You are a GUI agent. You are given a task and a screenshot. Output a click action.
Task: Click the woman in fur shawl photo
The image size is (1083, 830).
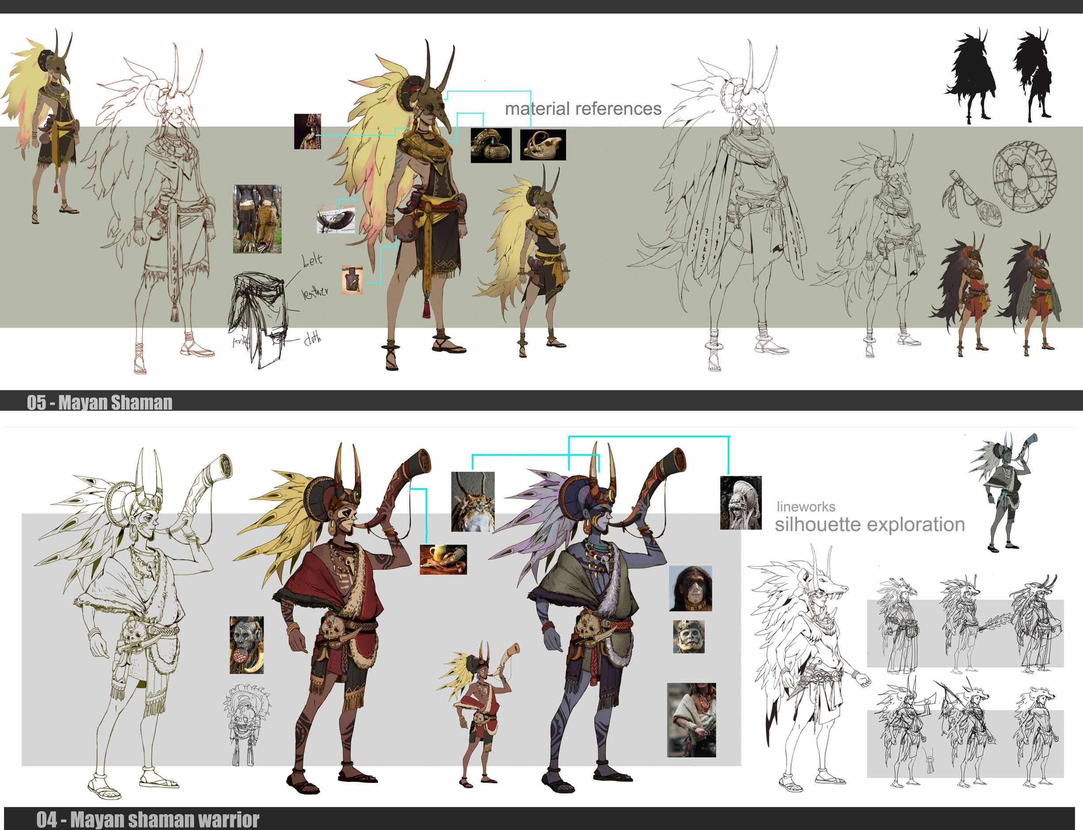[x=691, y=720]
